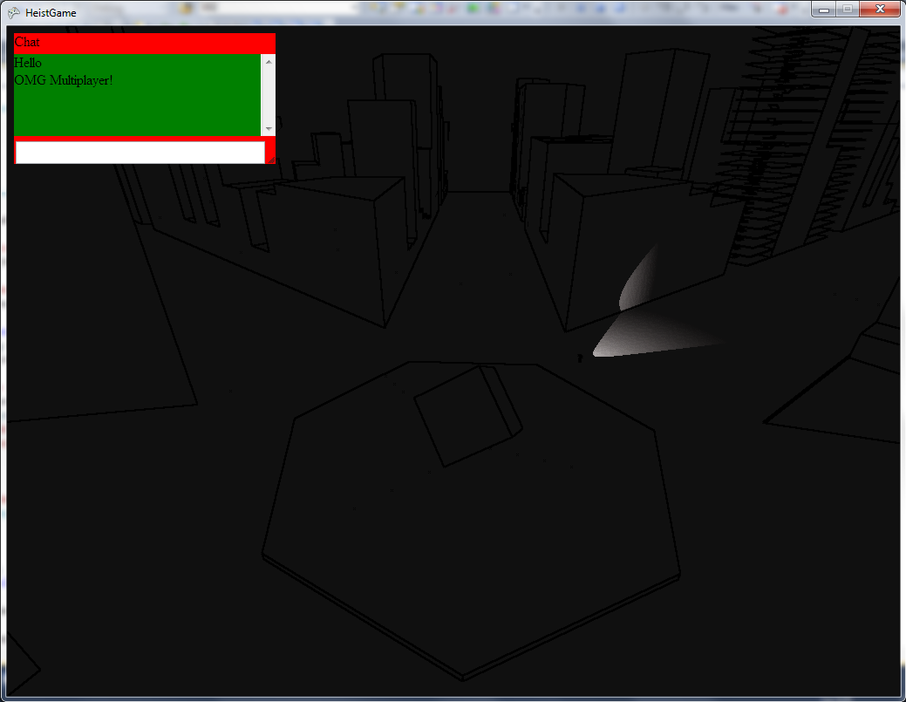Click the "Hello" chat message
906x702 pixels.
click(x=28, y=63)
